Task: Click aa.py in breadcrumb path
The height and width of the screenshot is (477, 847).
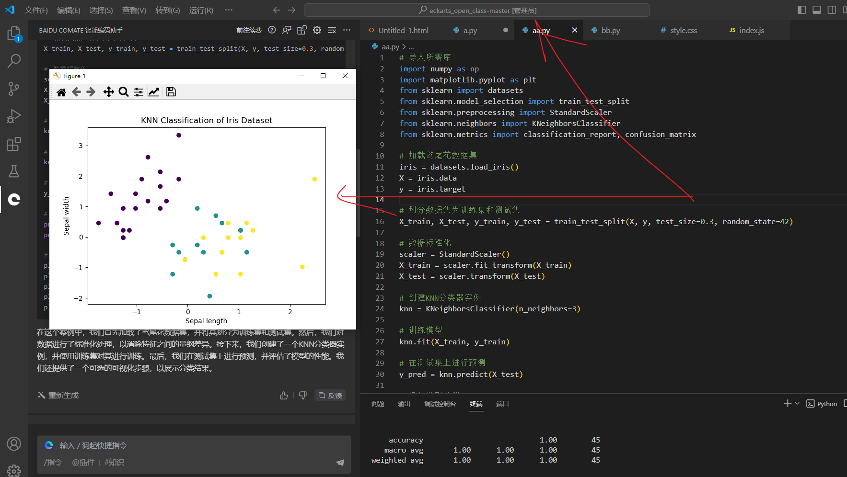Action: (x=390, y=47)
